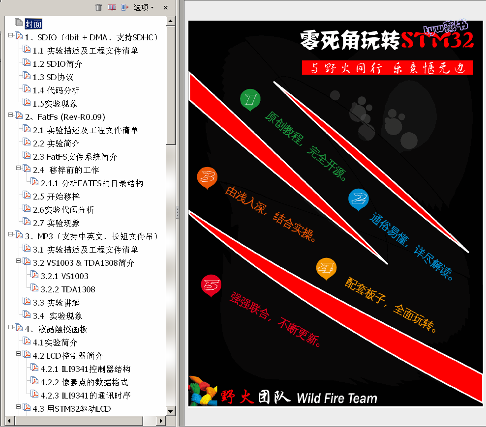
Task: Click bookmark icon of 2.4.1 分析FATFS的目录结构
Action: coord(35,182)
